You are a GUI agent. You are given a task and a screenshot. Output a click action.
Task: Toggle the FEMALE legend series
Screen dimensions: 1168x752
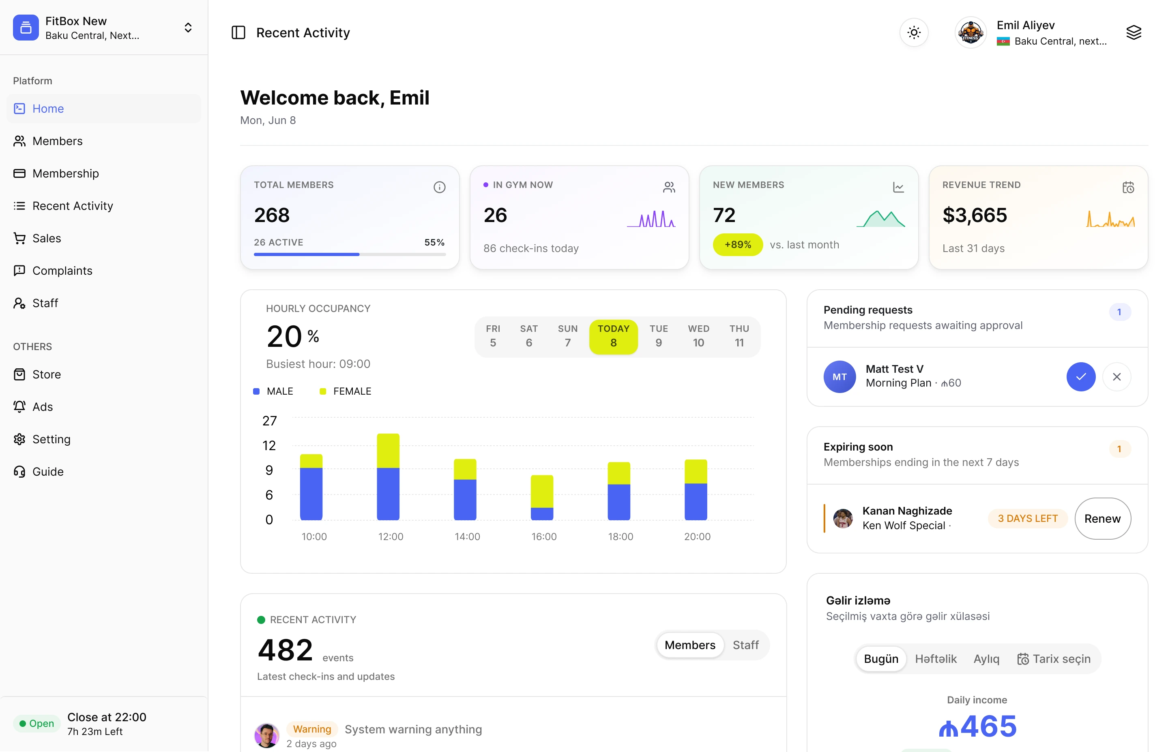click(345, 391)
